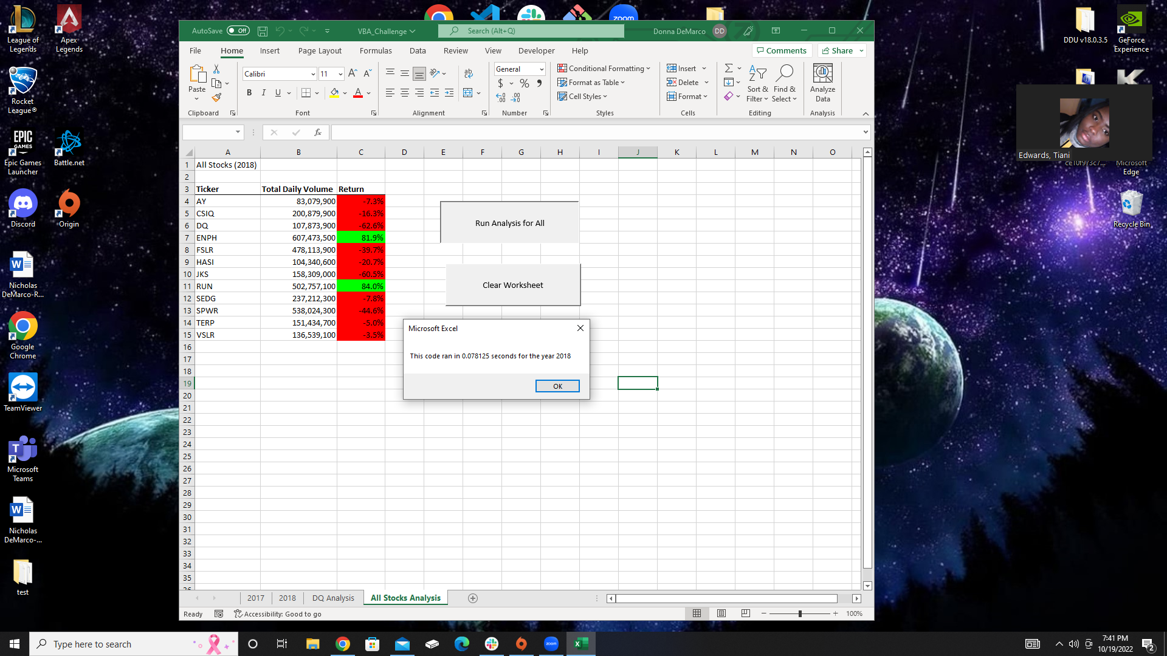Click the Format Painter icon
The image size is (1167, 656).
coord(216,97)
